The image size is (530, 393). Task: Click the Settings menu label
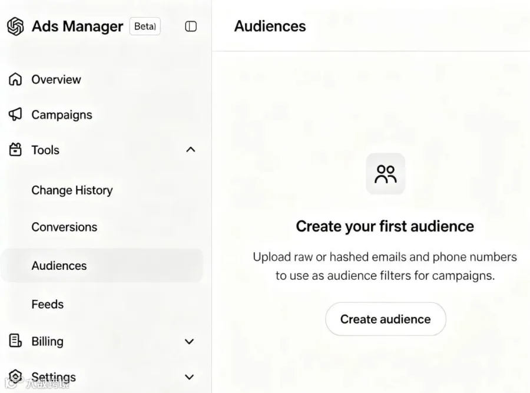point(54,377)
